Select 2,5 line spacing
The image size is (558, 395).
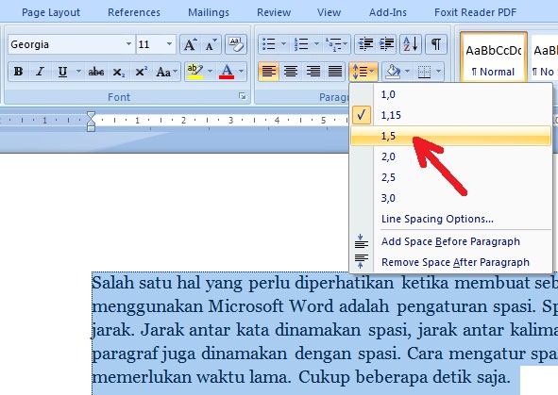451,177
